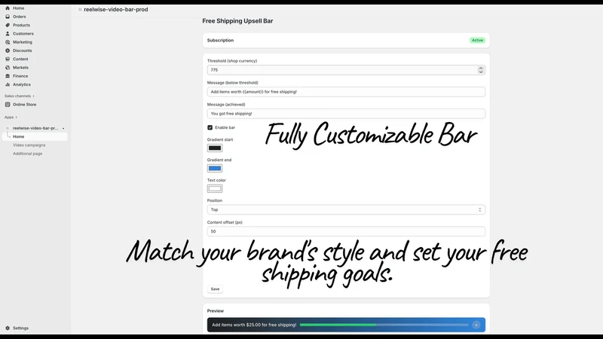Screen dimensions: 603x339
Task: Click the reelwise-video-bar app icon in sidebar
Action: [x=8, y=128]
